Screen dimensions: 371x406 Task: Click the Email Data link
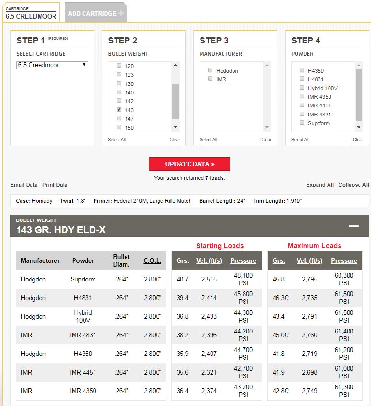click(x=24, y=185)
